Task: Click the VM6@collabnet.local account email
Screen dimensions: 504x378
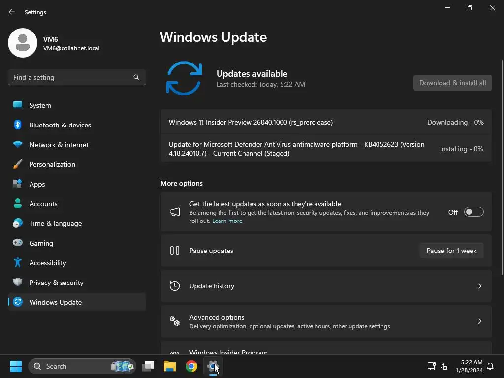Action: coord(71,48)
